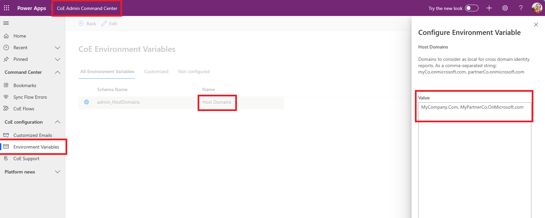This screenshot has width=545, height=218.
Task: Open CoE Flows page
Action: click(x=24, y=109)
